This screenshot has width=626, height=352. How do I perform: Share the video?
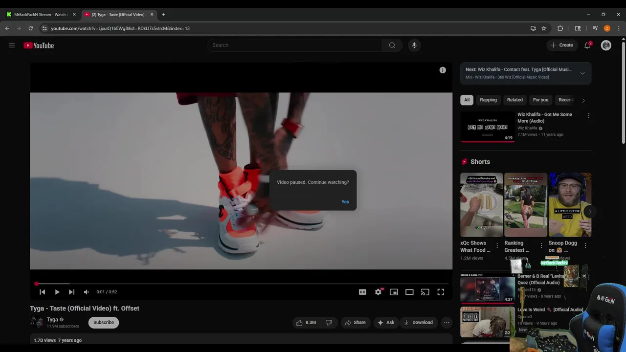tap(355, 323)
